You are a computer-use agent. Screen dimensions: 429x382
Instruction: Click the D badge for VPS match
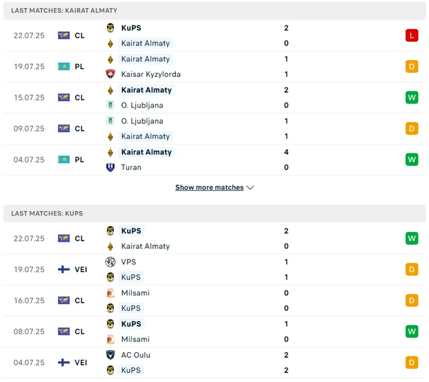point(411,269)
